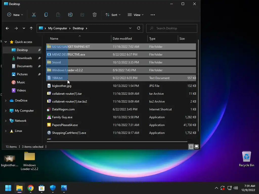This screenshot has width=259, height=194.
Task: Open Microsoft Store from taskbar
Action: pos(42,188)
